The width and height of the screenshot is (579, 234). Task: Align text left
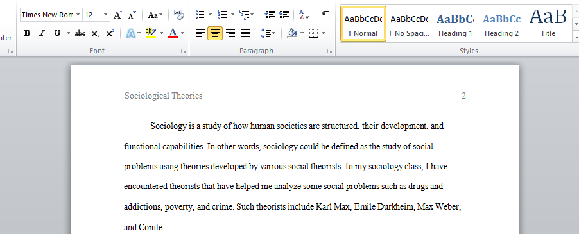point(200,33)
